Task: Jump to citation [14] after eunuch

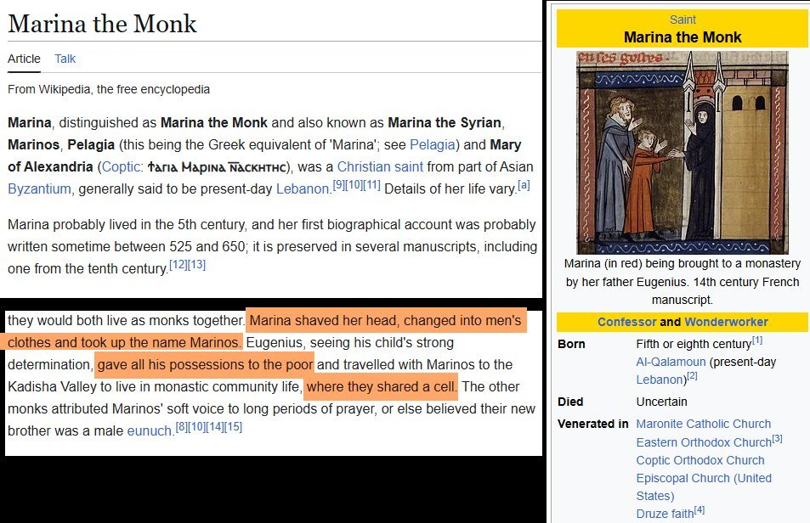Action: pyautogui.click(x=215, y=427)
